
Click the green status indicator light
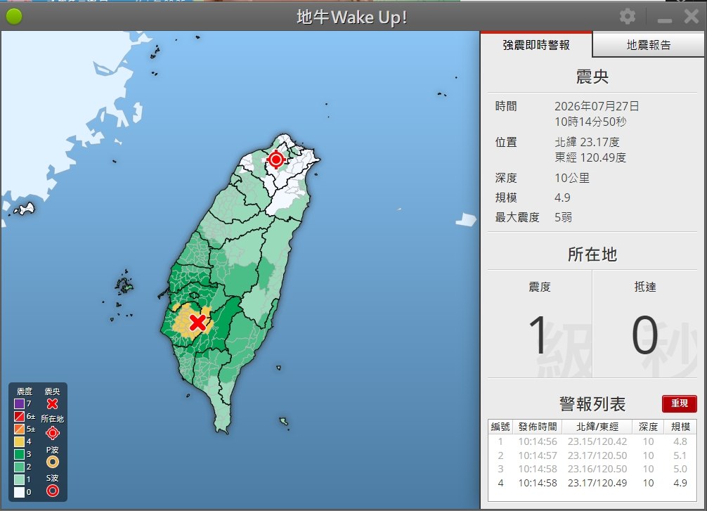pos(14,17)
